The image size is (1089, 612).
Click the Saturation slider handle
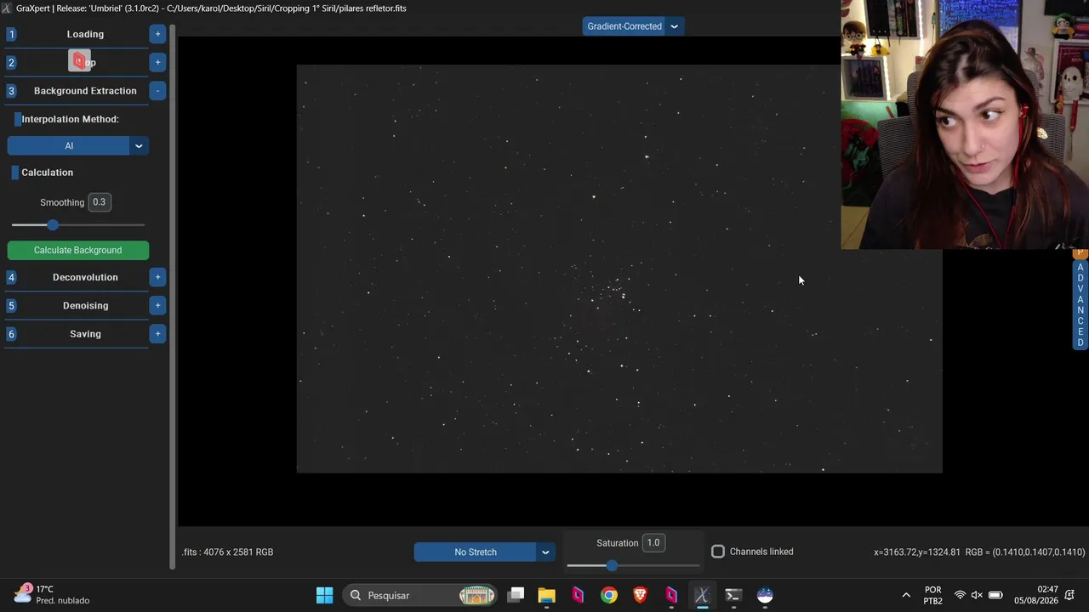click(612, 565)
